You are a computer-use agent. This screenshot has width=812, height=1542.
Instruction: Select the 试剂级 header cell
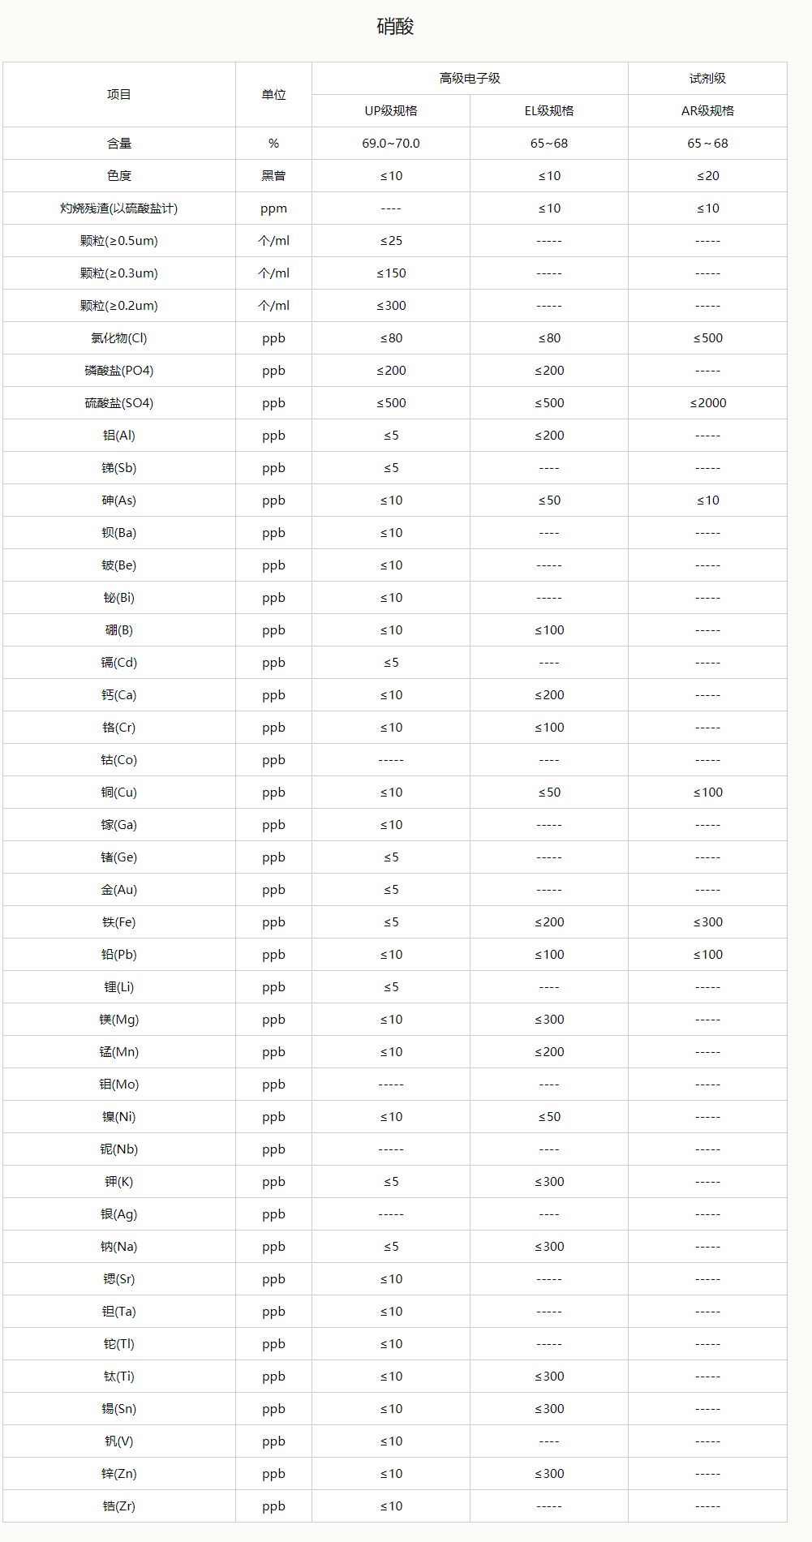pyautogui.click(x=707, y=79)
